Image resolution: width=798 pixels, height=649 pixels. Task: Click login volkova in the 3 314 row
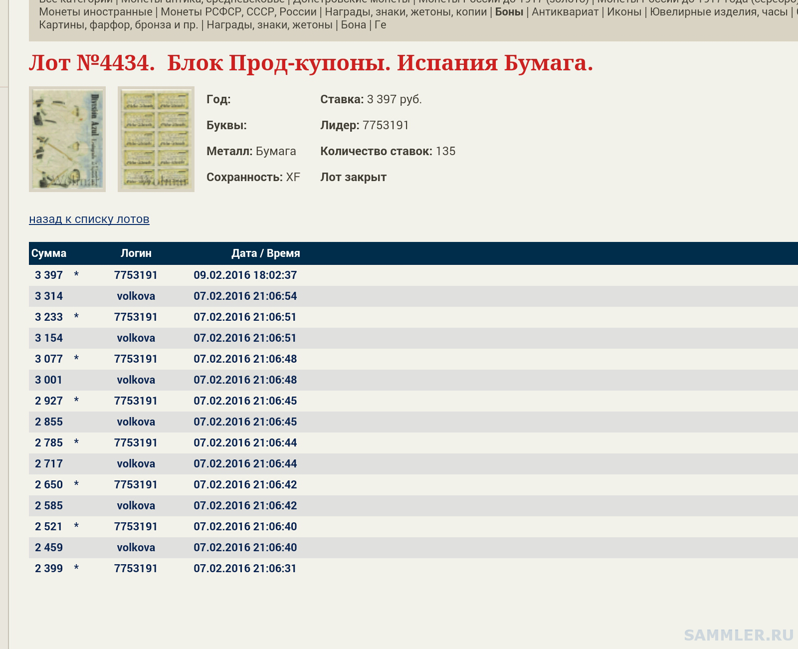click(136, 296)
